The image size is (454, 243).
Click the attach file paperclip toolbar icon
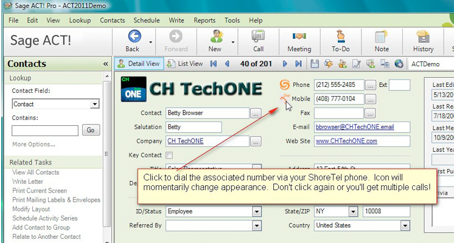(x=385, y=64)
